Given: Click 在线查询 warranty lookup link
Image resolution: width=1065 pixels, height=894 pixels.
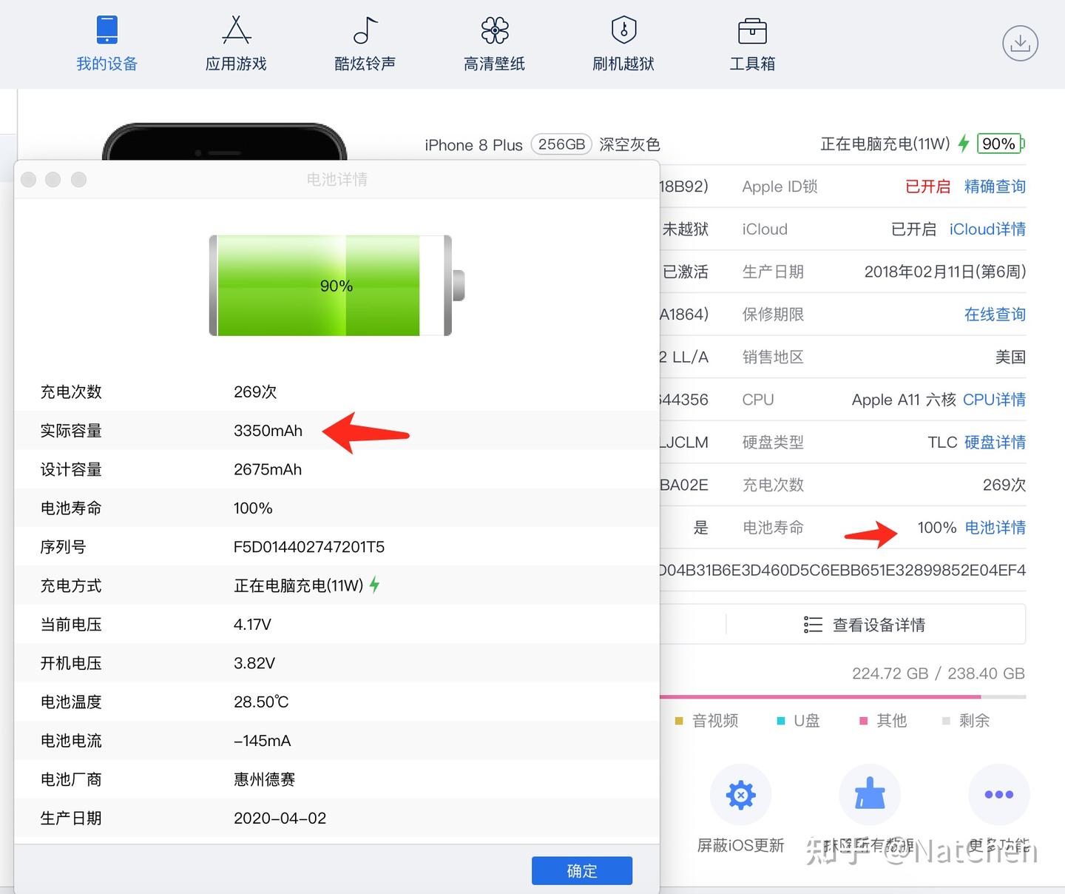Looking at the screenshot, I should point(995,315).
